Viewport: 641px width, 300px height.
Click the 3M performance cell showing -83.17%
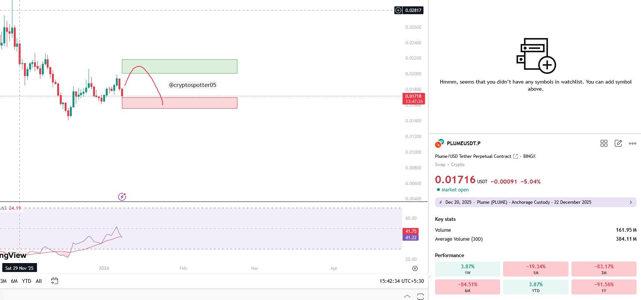(604, 269)
